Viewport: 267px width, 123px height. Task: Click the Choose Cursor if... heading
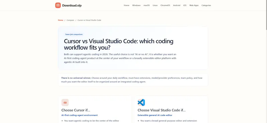76,110
